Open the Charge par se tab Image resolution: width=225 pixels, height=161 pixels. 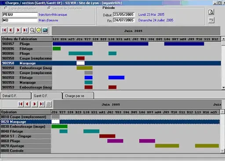pyautogui.click(x=78, y=96)
